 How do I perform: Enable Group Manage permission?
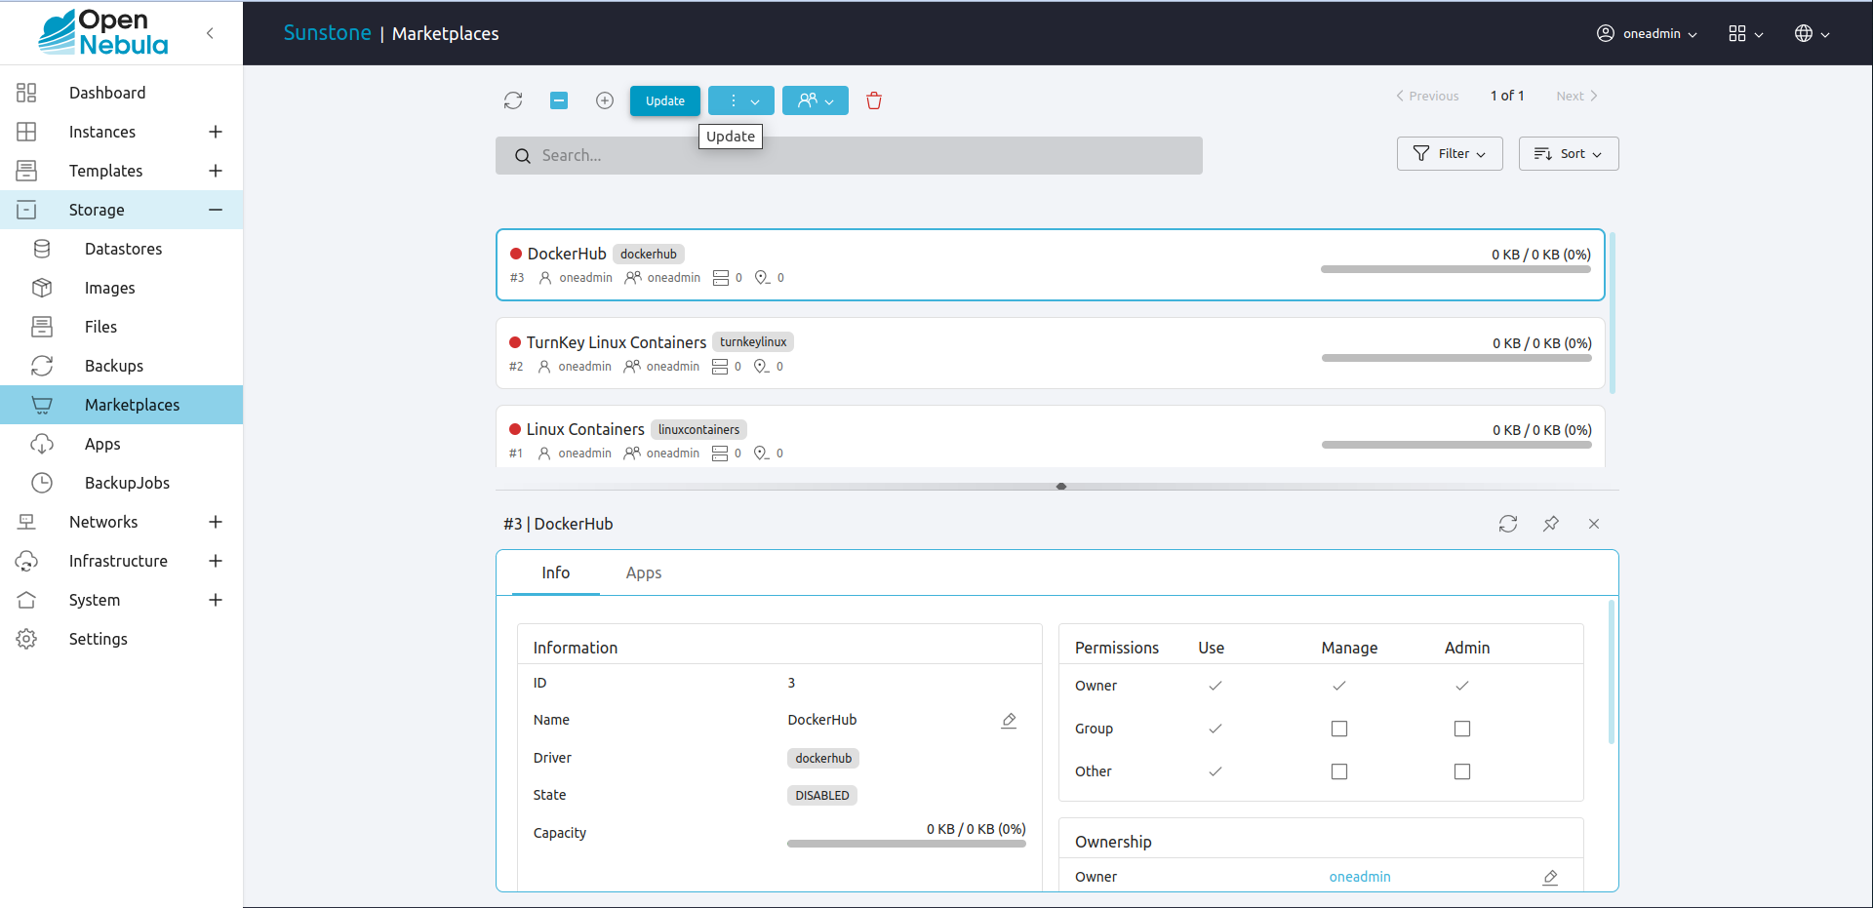click(1339, 729)
